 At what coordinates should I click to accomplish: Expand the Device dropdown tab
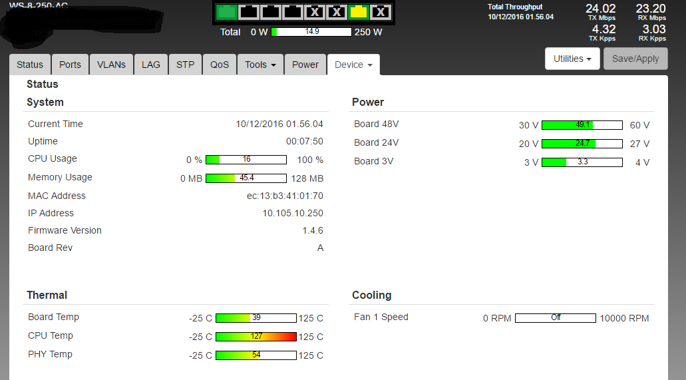(353, 65)
